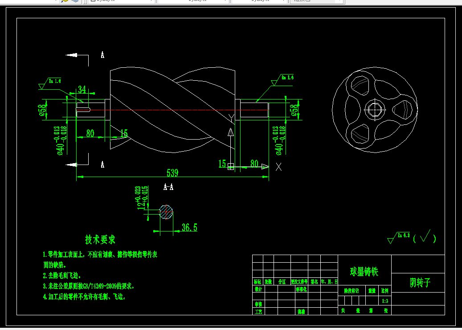462x330 pixels.
Task: Click the 标记 column header
Action: (258, 282)
